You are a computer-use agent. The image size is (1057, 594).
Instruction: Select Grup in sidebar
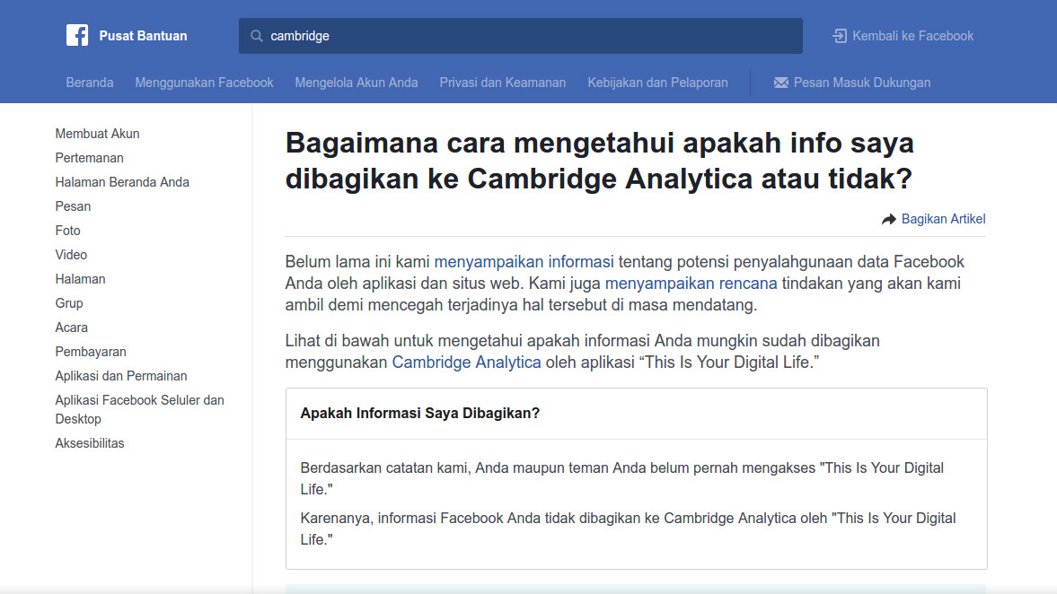(x=69, y=303)
